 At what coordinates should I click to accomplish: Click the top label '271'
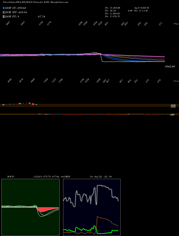[161, 24]
